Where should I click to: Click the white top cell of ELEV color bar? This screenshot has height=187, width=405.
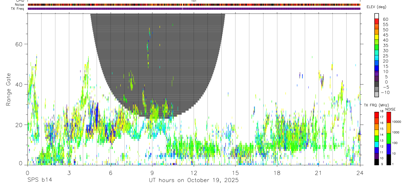point(377,16)
